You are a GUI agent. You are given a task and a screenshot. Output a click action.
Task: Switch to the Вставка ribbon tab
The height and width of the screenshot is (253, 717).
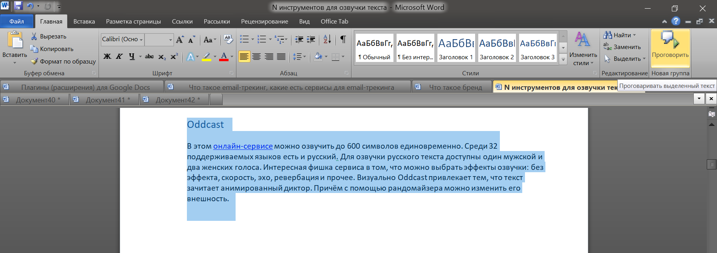coord(84,22)
